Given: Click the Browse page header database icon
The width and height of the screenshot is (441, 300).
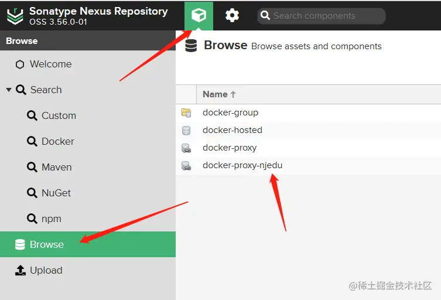Looking at the screenshot, I should [x=191, y=46].
